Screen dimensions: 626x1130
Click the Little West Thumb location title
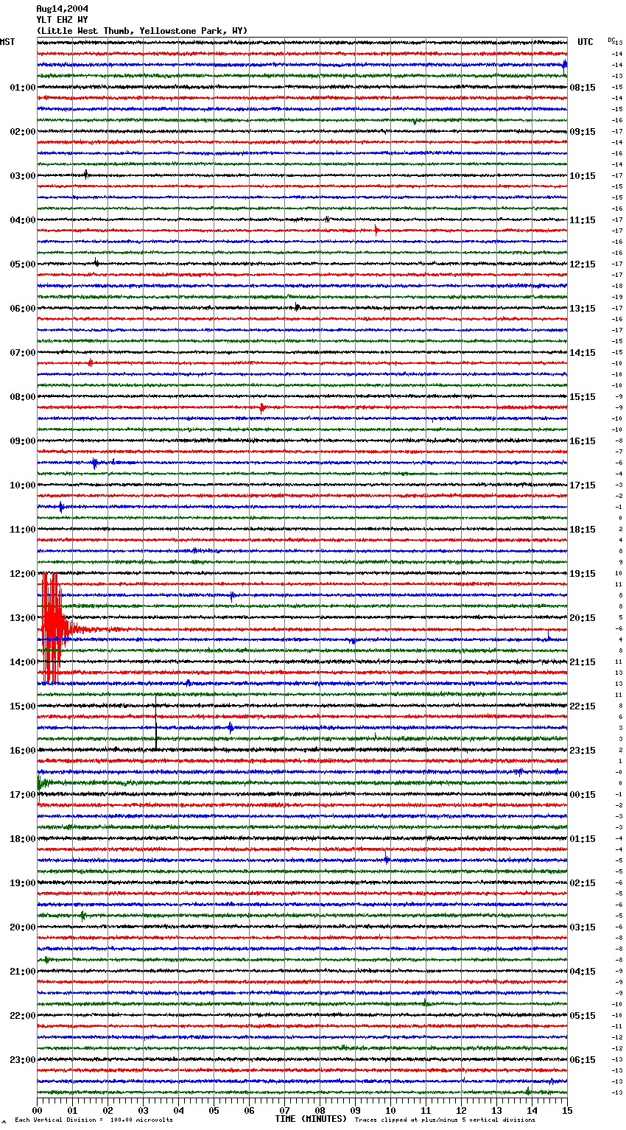tap(142, 31)
